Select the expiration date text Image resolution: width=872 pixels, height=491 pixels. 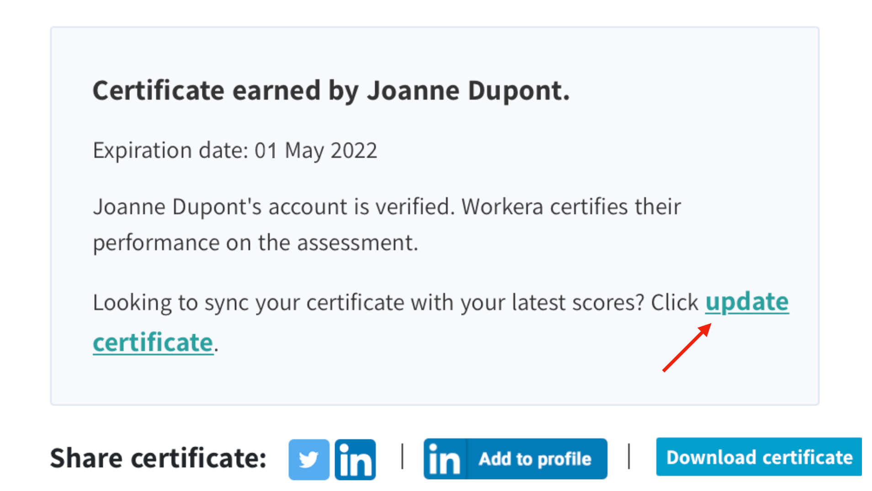click(234, 150)
